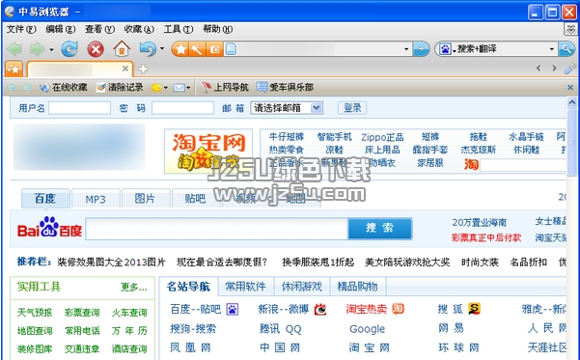Go forward with the green forward arrow
580x360 pixels.
pos(37,49)
